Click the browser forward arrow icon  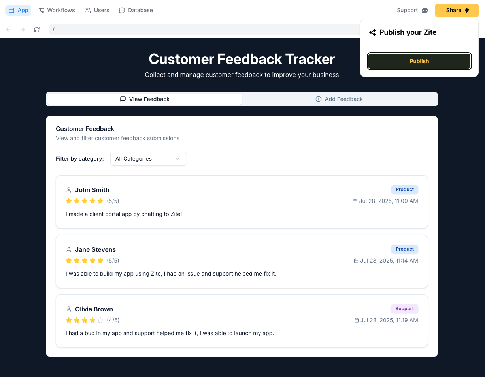[x=23, y=30]
